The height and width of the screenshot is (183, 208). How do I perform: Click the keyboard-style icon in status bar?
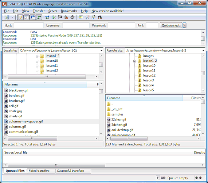pos(163,178)
